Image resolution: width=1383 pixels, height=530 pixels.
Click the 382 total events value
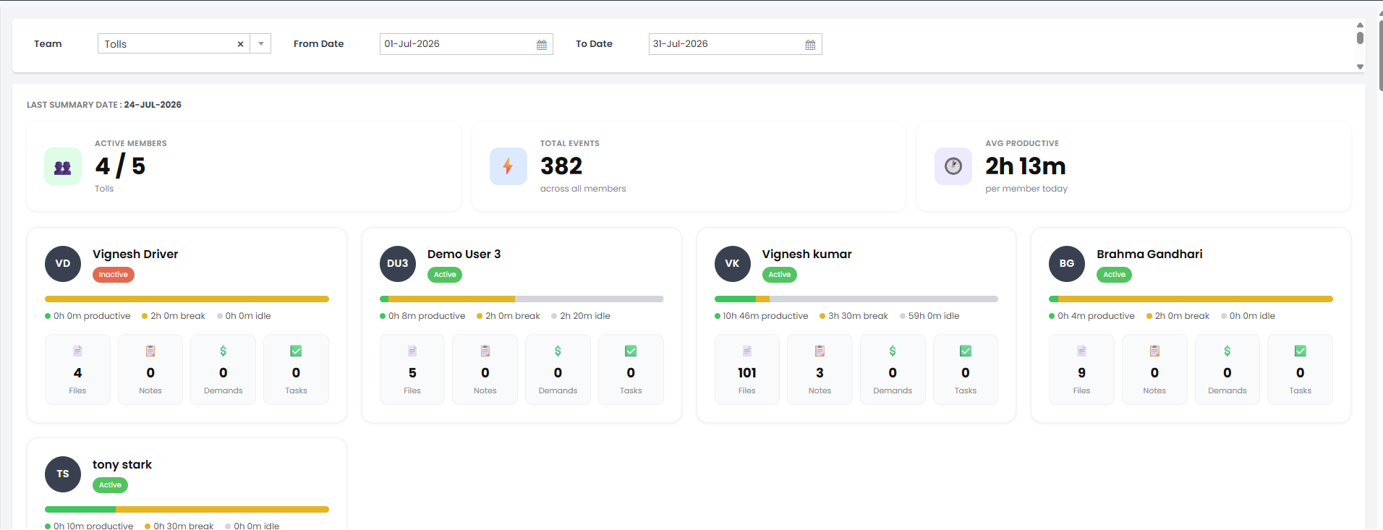point(561,166)
